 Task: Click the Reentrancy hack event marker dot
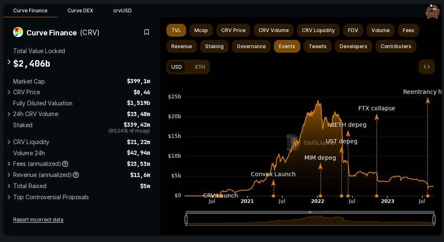428,196
